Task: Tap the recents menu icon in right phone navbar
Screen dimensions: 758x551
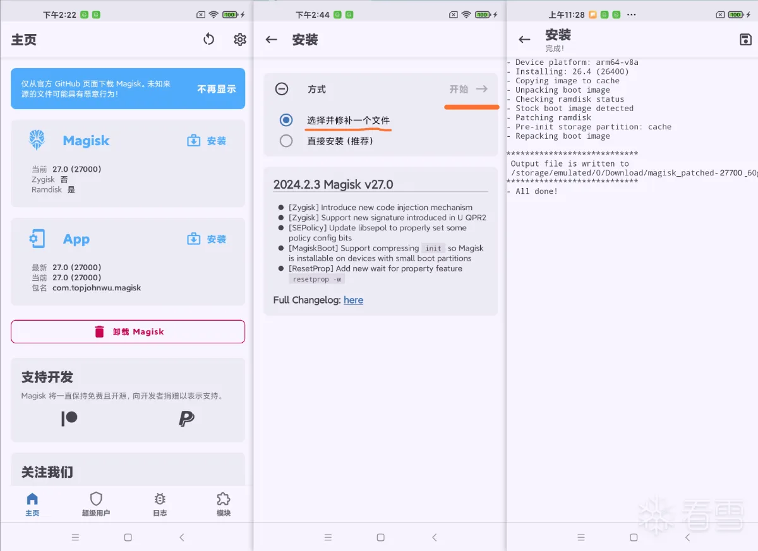Action: click(581, 537)
